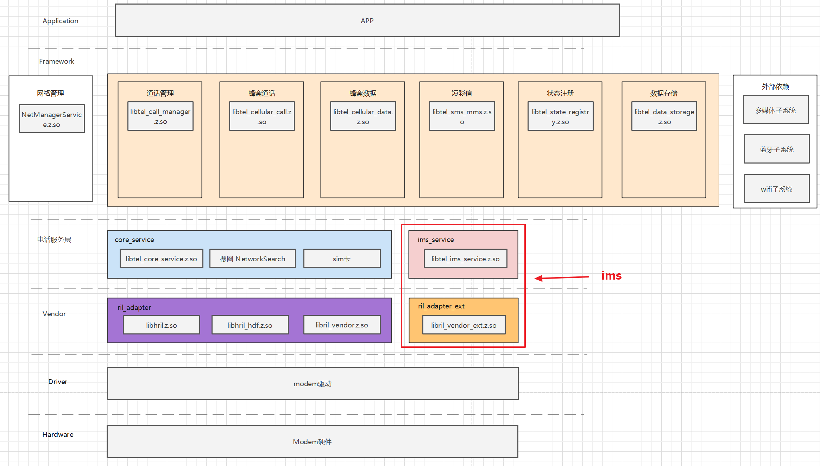
Task: Click the NetManagerService.z.so box
Action: point(52,119)
